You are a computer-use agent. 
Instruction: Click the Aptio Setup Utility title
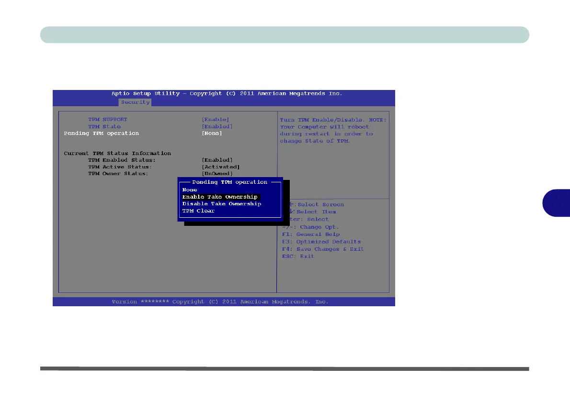(x=227, y=93)
